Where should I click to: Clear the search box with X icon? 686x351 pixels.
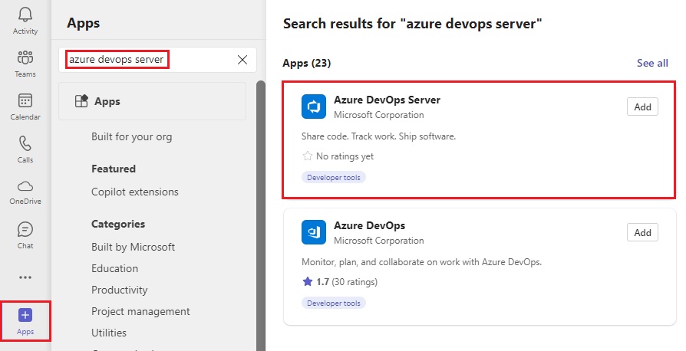(x=242, y=60)
